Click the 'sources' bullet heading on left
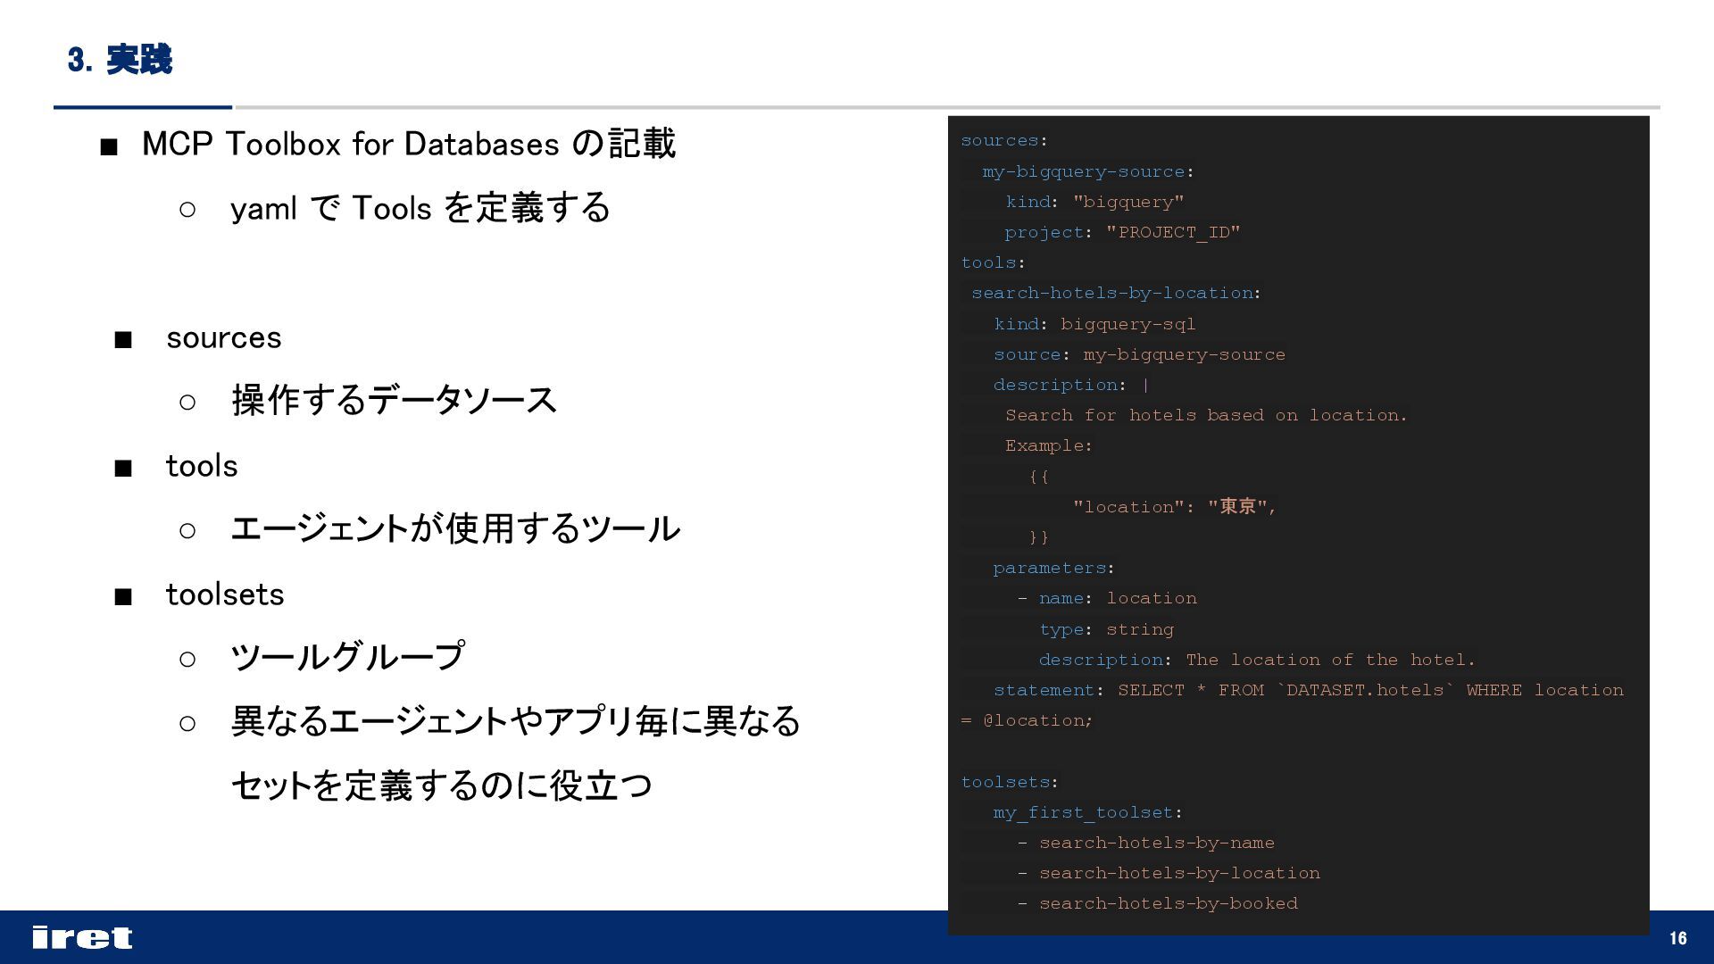This screenshot has width=1714, height=964. coord(223,338)
